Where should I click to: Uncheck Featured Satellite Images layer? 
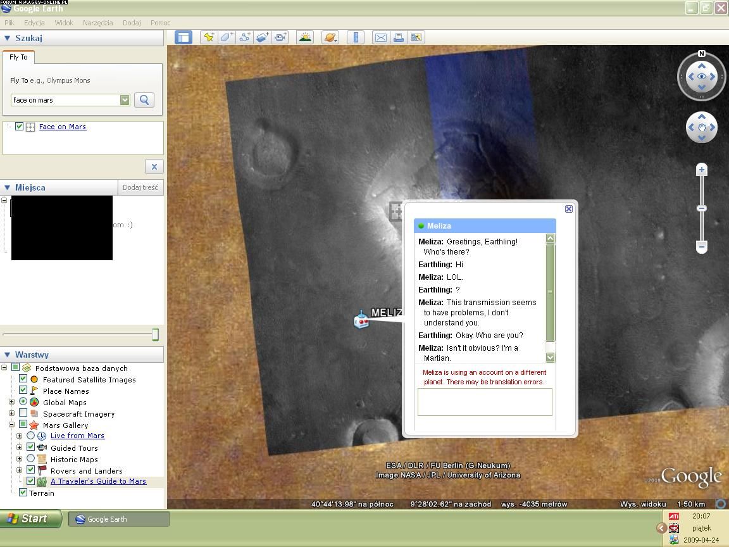tap(23, 379)
